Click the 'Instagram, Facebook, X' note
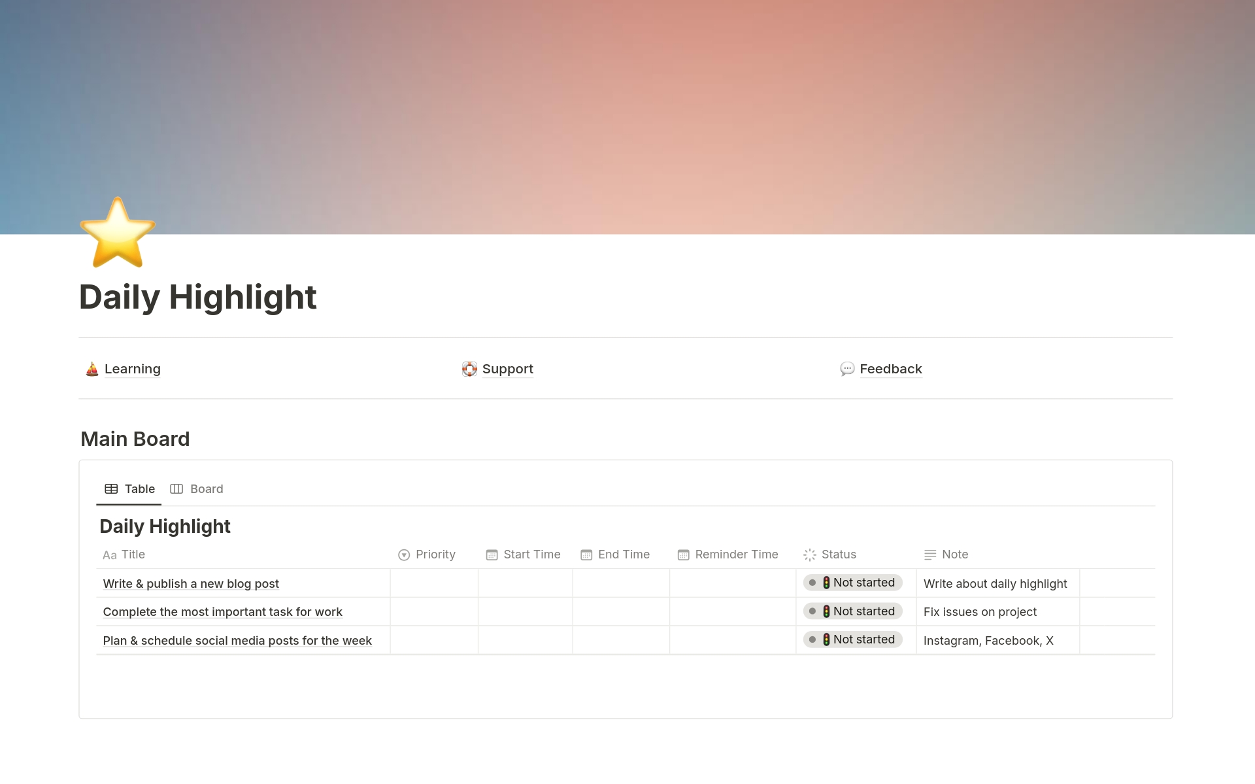1255x784 pixels. point(988,641)
